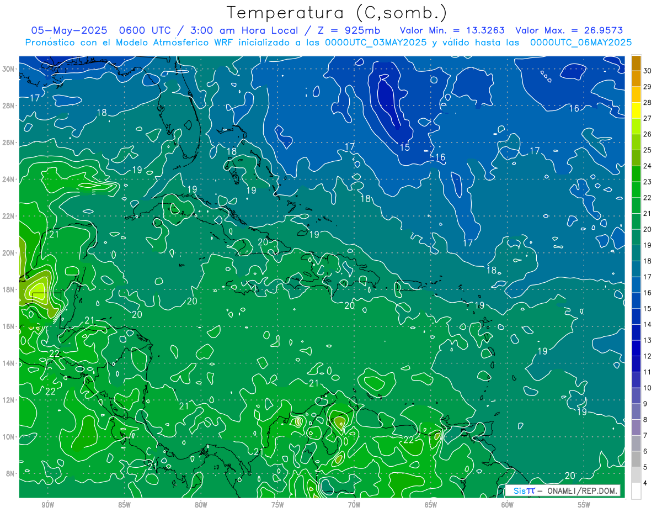The height and width of the screenshot is (512, 662).
Task: Click the '15' contour label on the map
Action: [405, 147]
